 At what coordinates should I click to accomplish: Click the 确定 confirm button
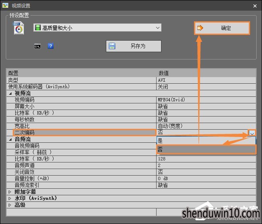pos(222,28)
